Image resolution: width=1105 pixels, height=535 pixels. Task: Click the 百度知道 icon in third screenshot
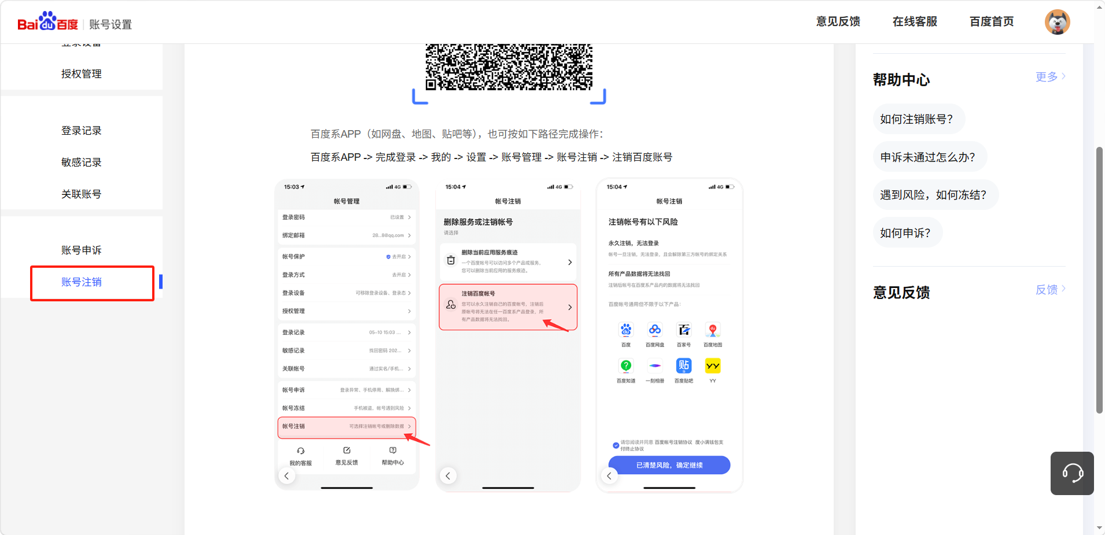(x=626, y=366)
